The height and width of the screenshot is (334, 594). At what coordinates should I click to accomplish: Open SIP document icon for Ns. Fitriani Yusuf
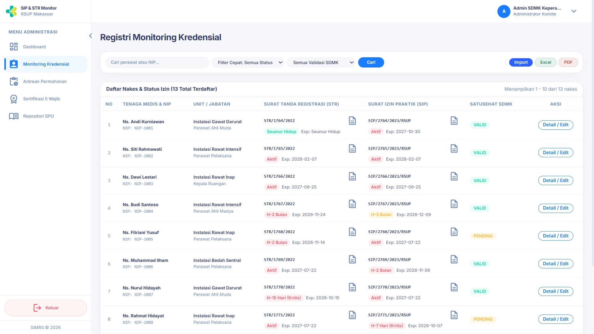tap(454, 232)
